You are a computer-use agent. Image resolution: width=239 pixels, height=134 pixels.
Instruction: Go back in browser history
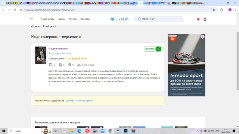3,10
